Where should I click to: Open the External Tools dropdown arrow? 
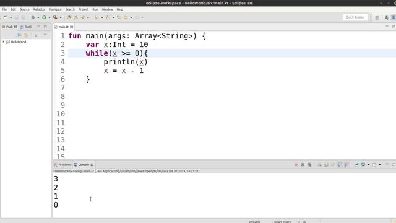61,17
